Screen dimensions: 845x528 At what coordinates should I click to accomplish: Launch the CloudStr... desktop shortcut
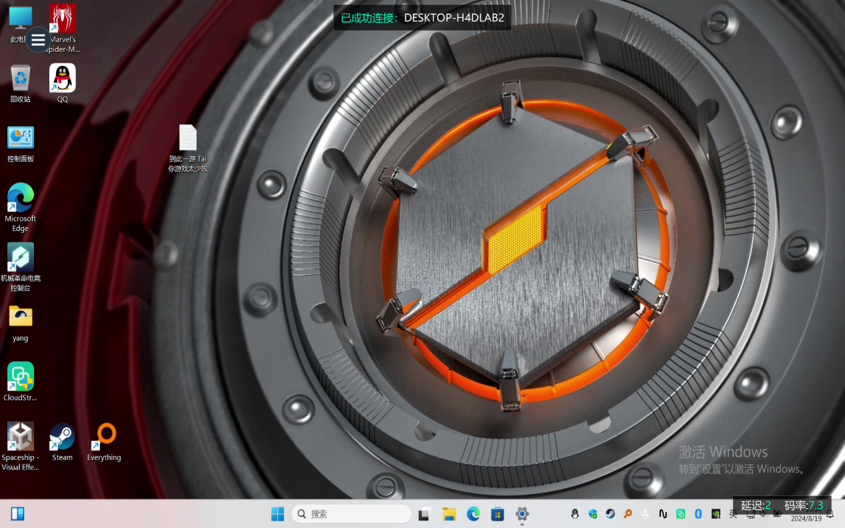[x=21, y=382]
